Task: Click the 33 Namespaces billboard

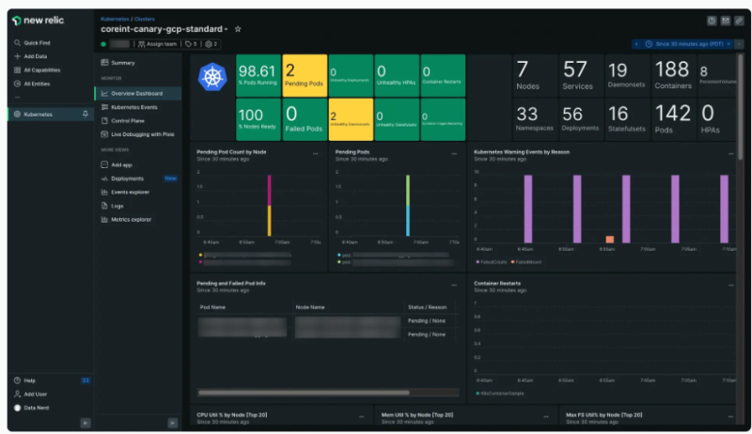Action: [535, 119]
